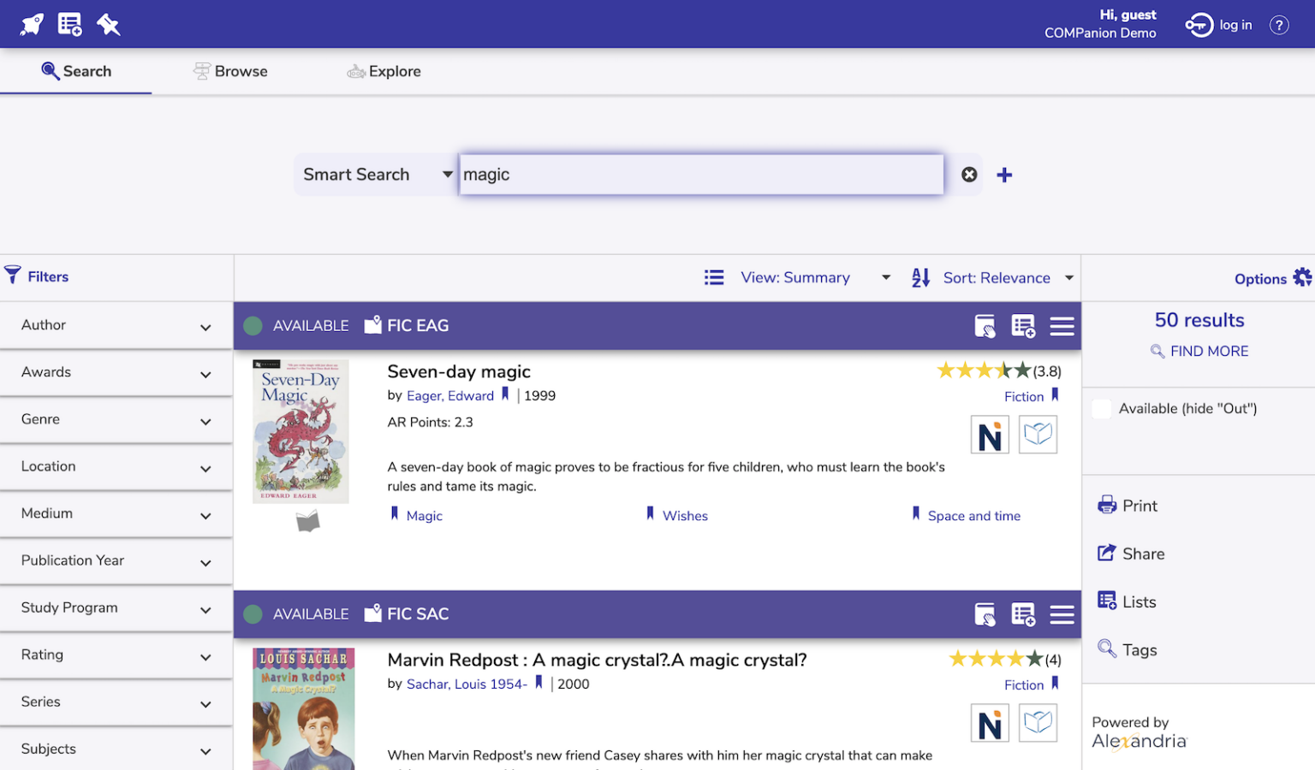The height and width of the screenshot is (770, 1315).
Task: Click the pin icon in top bar
Action: pyautogui.click(x=108, y=24)
